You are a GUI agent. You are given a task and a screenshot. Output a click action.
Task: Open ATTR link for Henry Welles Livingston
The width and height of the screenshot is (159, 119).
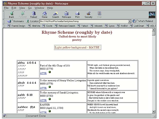tap(43, 88)
